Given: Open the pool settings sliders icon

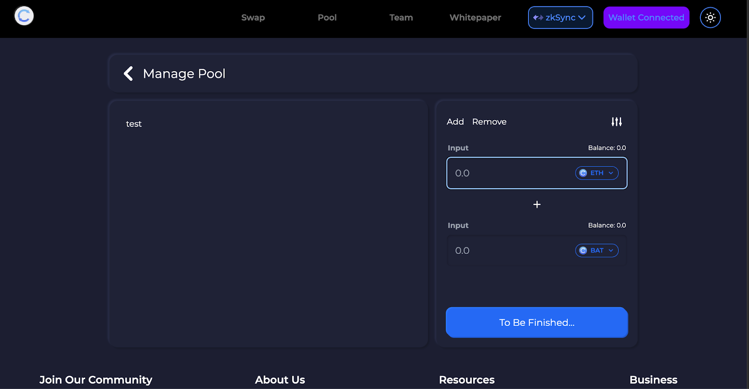Looking at the screenshot, I should coord(617,122).
